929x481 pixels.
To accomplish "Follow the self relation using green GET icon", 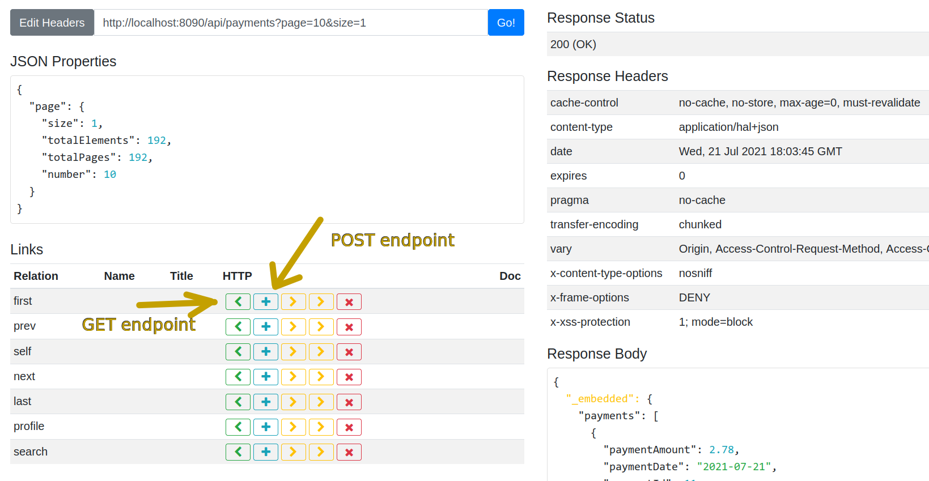I will pos(238,352).
